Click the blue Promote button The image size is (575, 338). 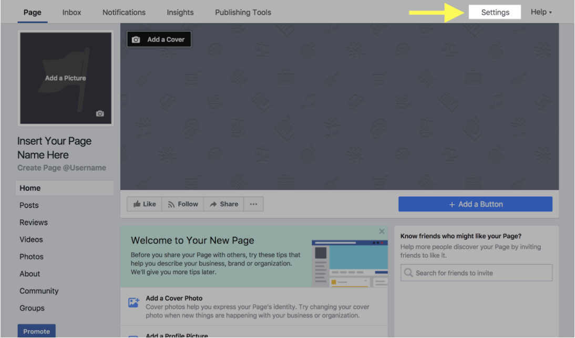pyautogui.click(x=37, y=331)
